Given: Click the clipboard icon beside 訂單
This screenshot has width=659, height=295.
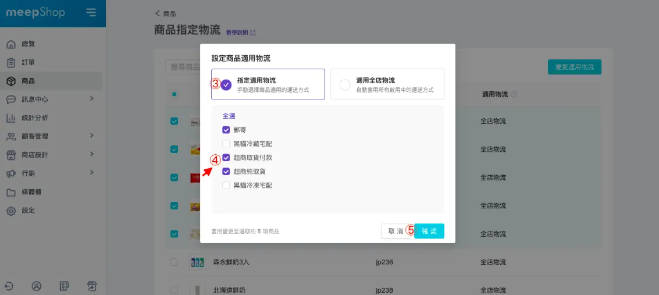Looking at the screenshot, I should [x=12, y=63].
